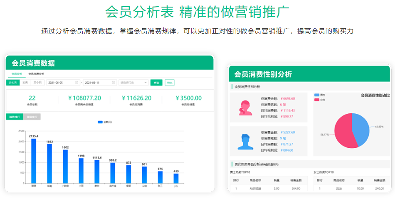Click the tallest bar labeled 2135.4
This screenshot has width=395, height=213.
[x=34, y=161]
